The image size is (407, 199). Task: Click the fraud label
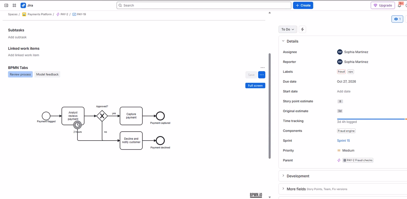point(341,72)
